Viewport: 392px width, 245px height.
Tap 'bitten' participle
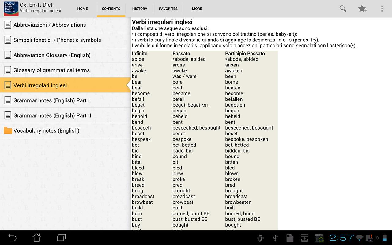point(232,162)
